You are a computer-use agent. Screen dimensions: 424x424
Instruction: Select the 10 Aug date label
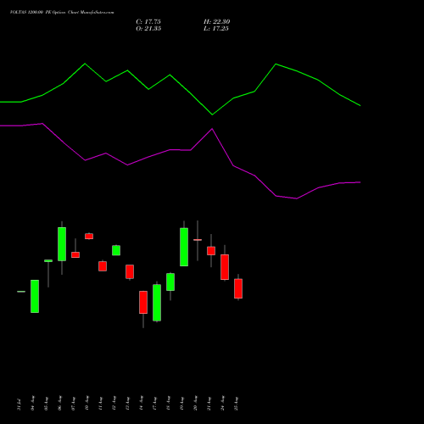[86, 403]
